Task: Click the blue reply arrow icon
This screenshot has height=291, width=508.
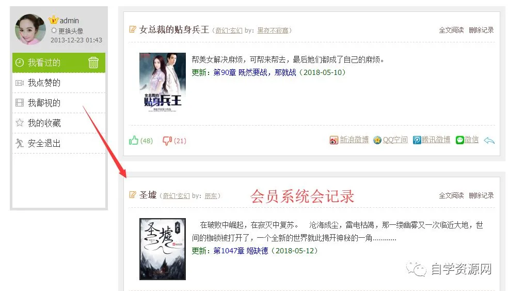Action: 489,141
